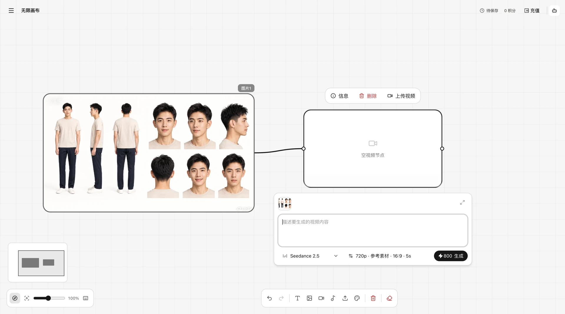Click the video node right connection handle
565x314 pixels.
[x=442, y=149]
